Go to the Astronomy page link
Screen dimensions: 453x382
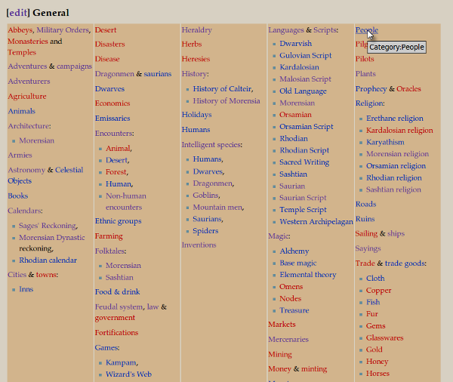click(x=26, y=170)
